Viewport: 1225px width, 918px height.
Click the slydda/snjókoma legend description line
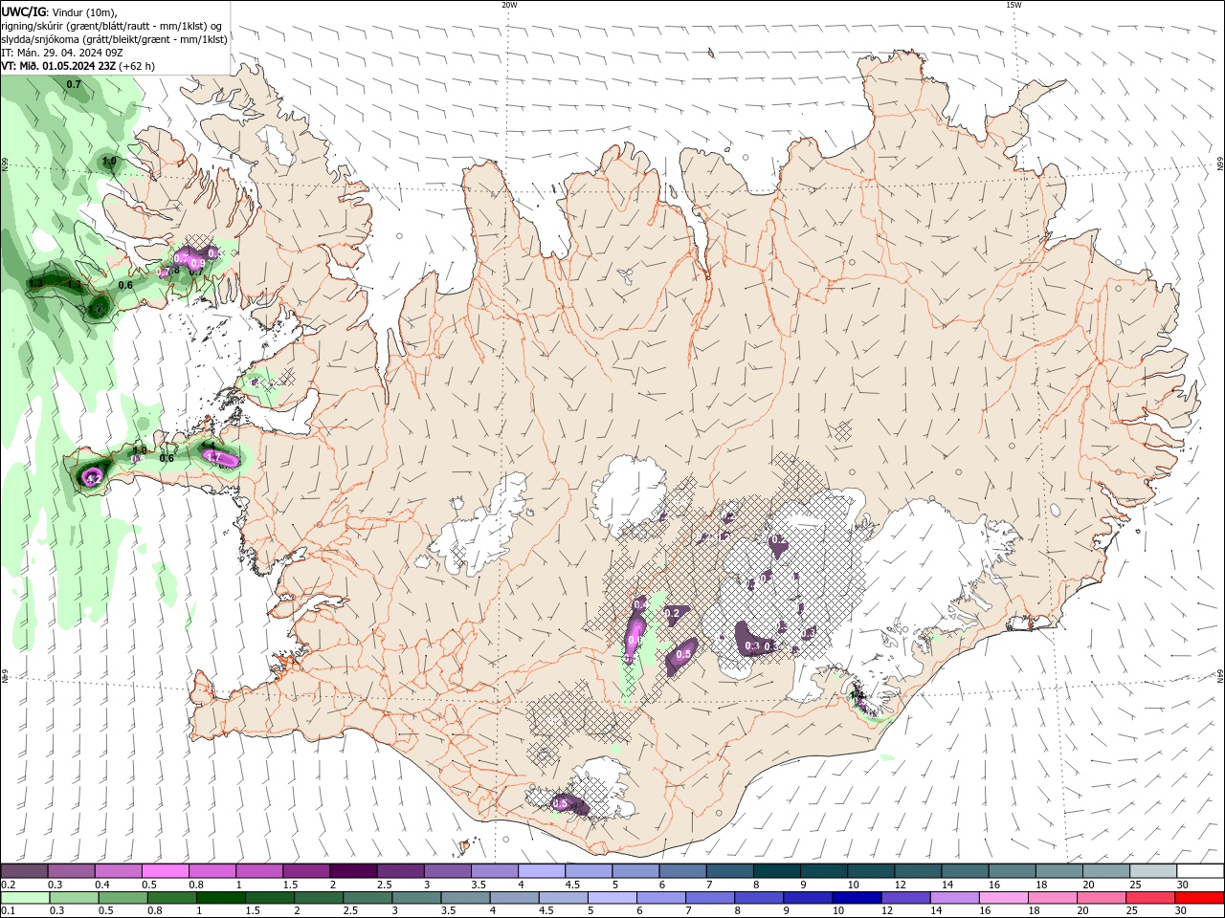click(114, 39)
